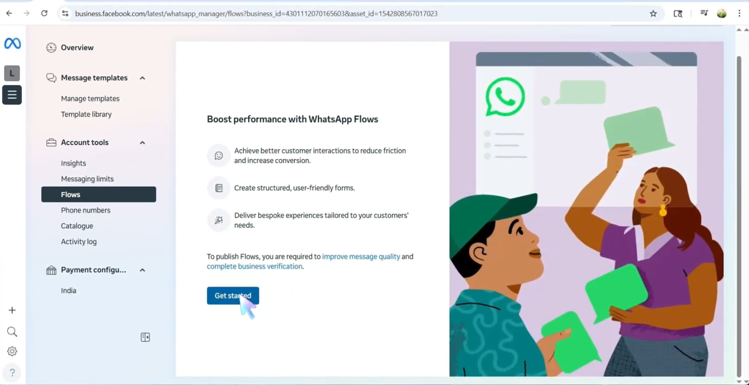Image resolution: width=749 pixels, height=385 pixels.
Task: Open the search magnifier in left rail
Action: click(12, 332)
